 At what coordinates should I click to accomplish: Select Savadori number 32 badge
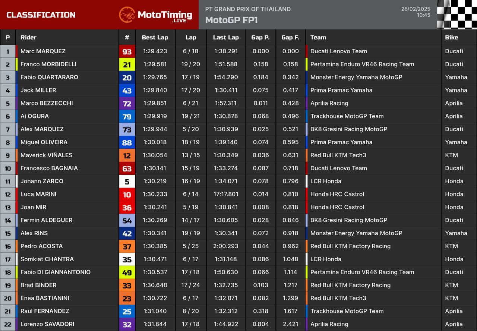click(127, 324)
